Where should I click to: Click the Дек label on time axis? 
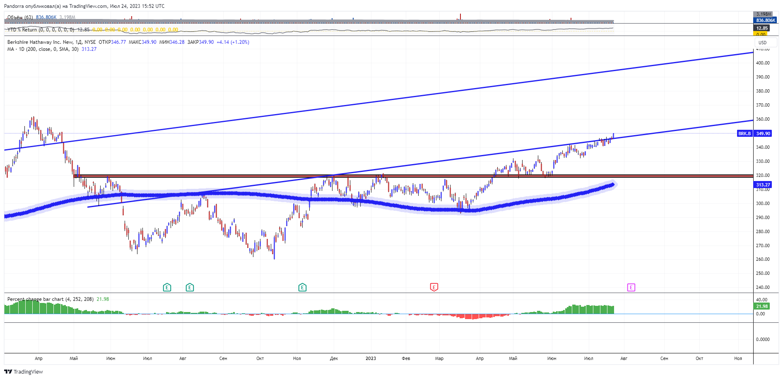click(334, 358)
